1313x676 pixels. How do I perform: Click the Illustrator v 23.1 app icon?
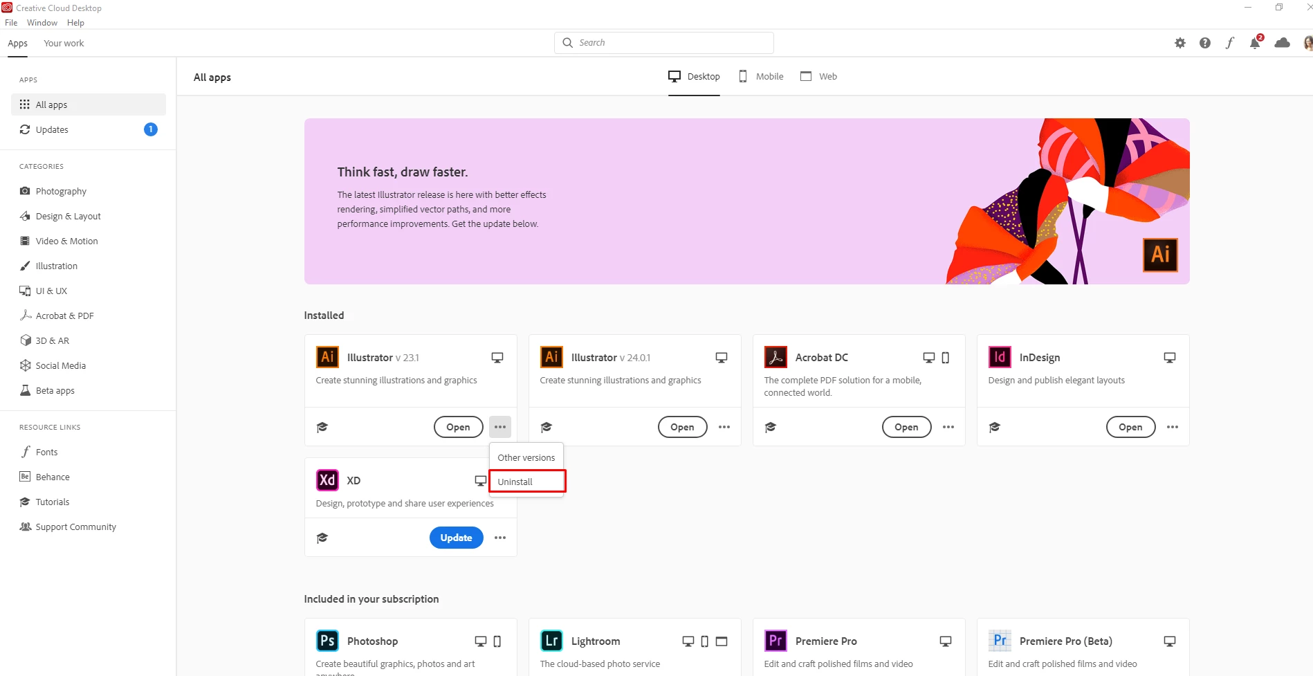pos(327,357)
